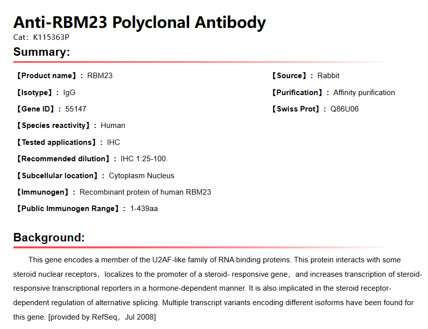Click the Species reactivity value Human
The width and height of the screenshot is (428, 329).
coord(113,125)
